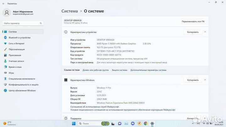
Task: Open Microsoft software license terms link
Action: pyautogui.click(x=123, y=110)
